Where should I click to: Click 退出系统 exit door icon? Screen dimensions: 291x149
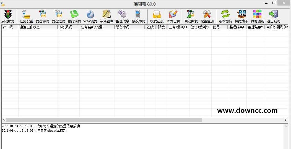pyautogui.click(x=274, y=14)
